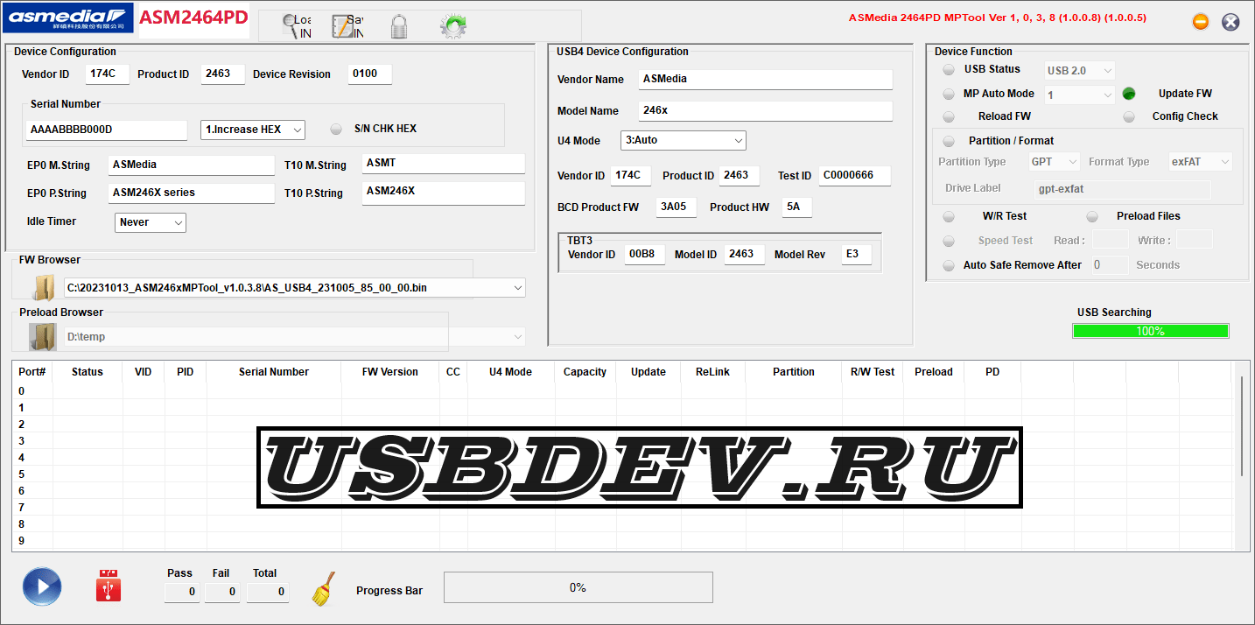Click the TBT3 Model Rev E3 field
1255x625 pixels.
click(857, 255)
